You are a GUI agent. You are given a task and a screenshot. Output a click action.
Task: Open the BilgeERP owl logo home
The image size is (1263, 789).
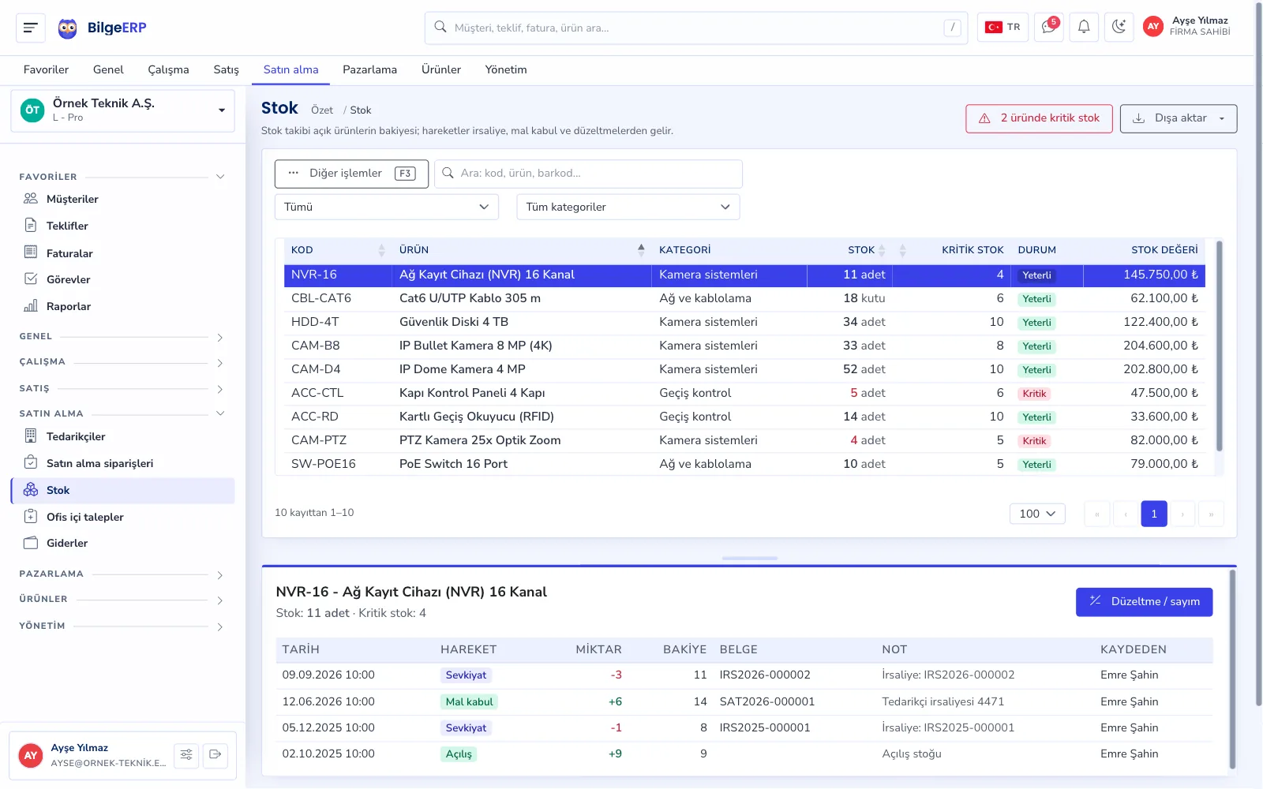coord(102,28)
